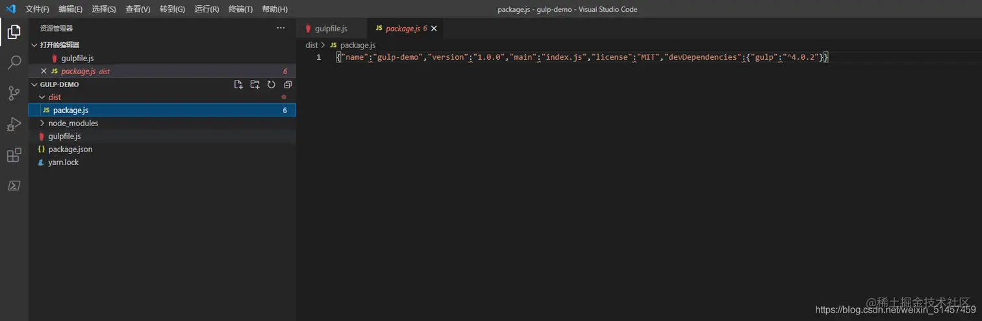Open the 转到(G) menu
This screenshot has height=321, width=982.
click(x=172, y=9)
